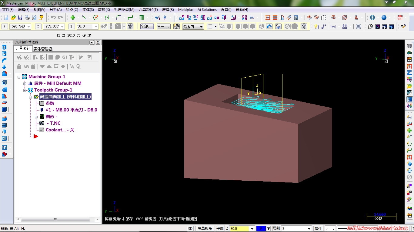Collapse the 高速曲面加工 operation node
The image size is (414, 232).
point(31,97)
